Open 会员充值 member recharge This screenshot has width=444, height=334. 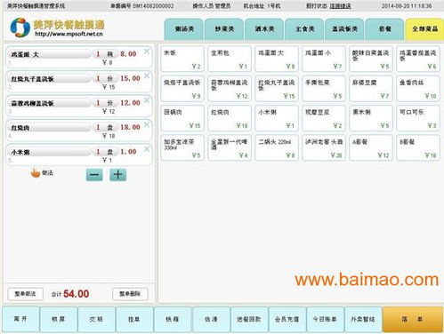point(287,319)
